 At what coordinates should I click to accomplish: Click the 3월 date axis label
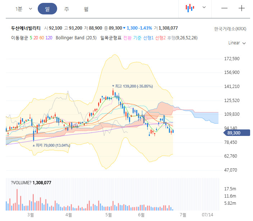(31, 215)
